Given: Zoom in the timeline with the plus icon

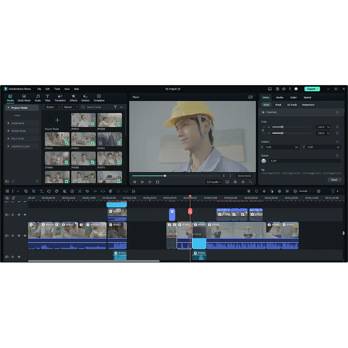Looking at the screenshot, I should tap(319, 191).
